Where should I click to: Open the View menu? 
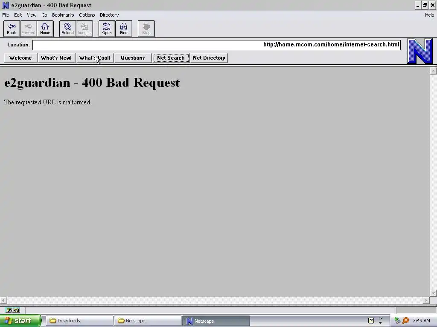tap(32, 15)
